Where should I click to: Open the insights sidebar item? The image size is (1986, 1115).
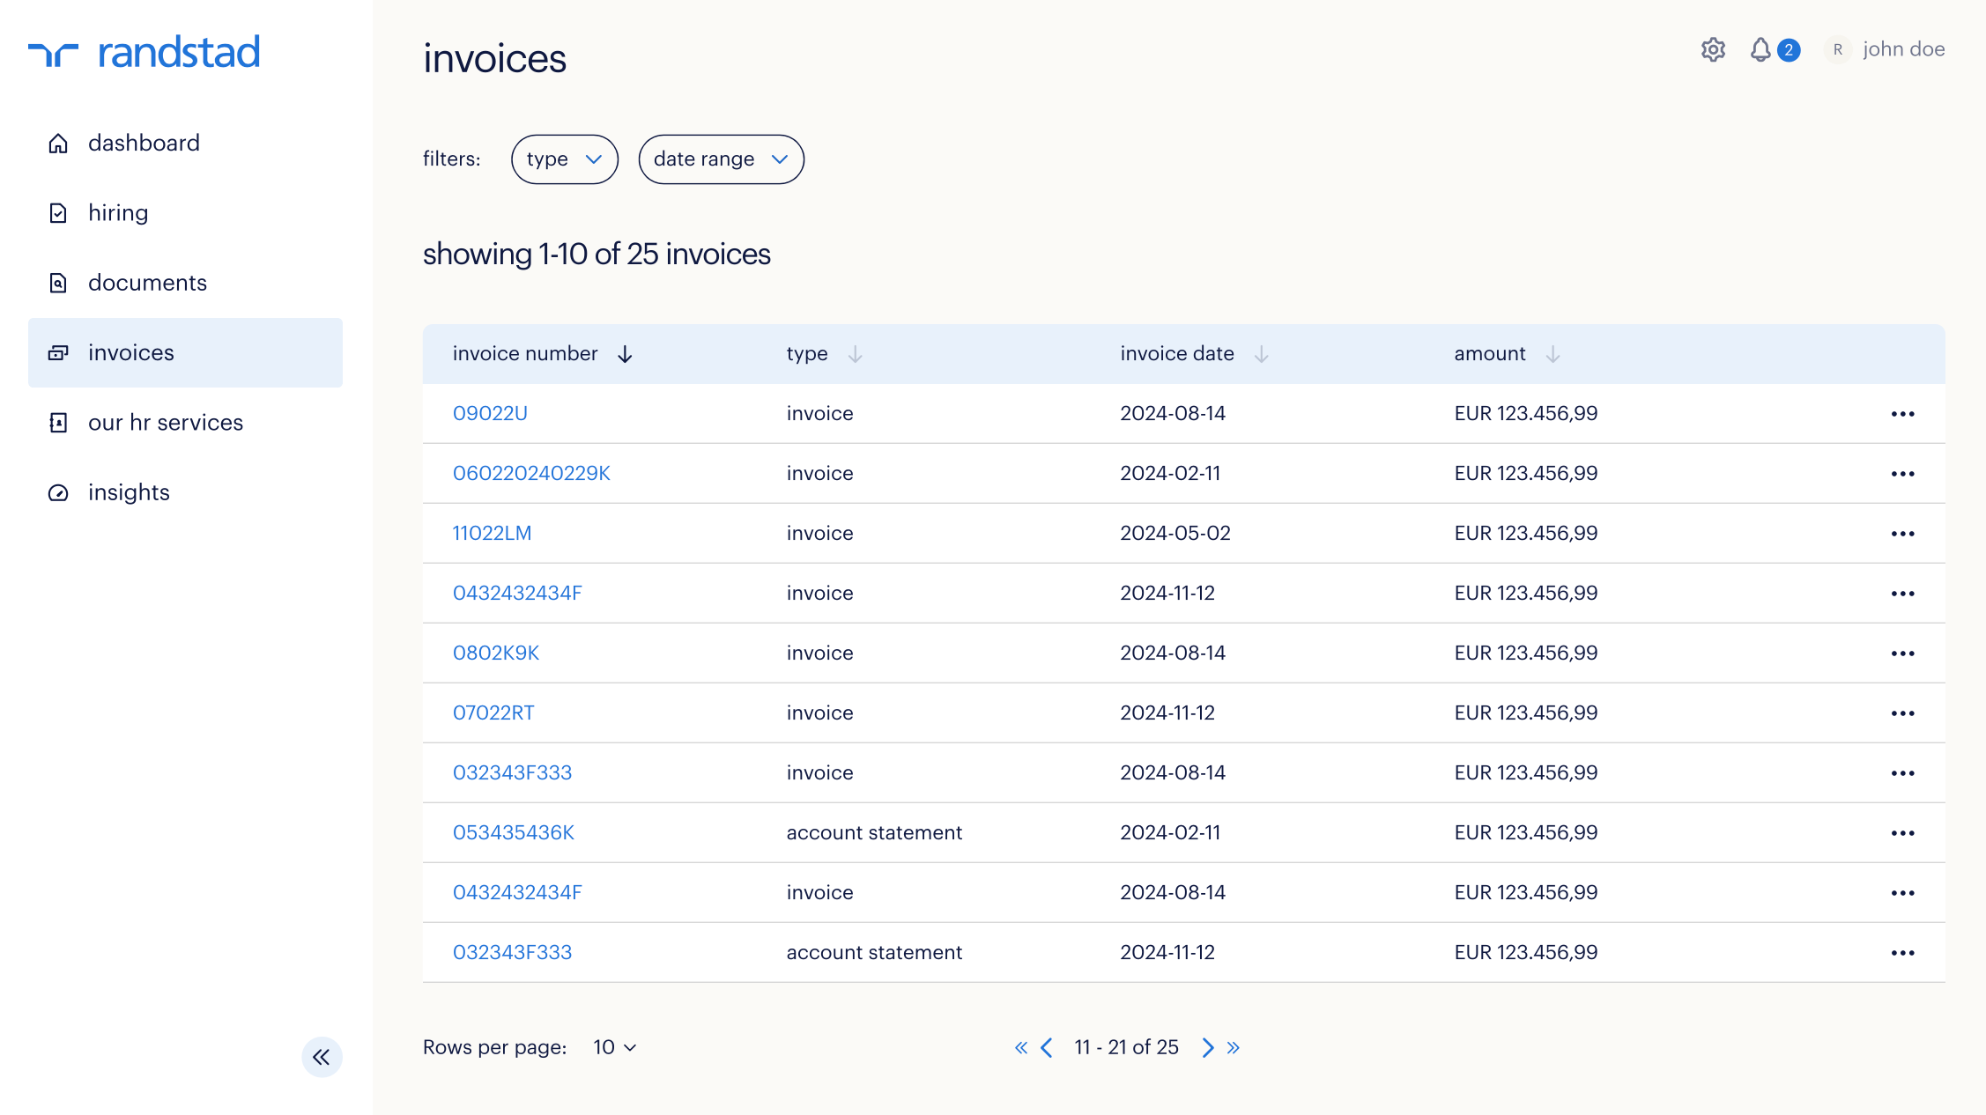[129, 492]
